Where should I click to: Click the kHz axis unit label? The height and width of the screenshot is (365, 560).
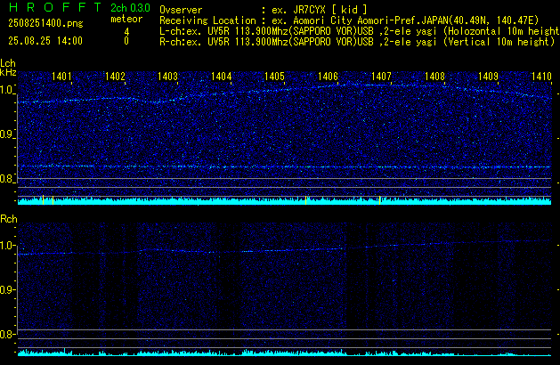coord(8,72)
